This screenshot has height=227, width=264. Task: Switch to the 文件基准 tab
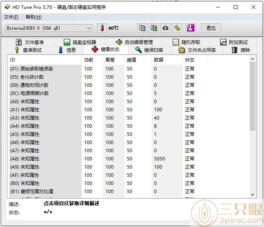[30, 42]
